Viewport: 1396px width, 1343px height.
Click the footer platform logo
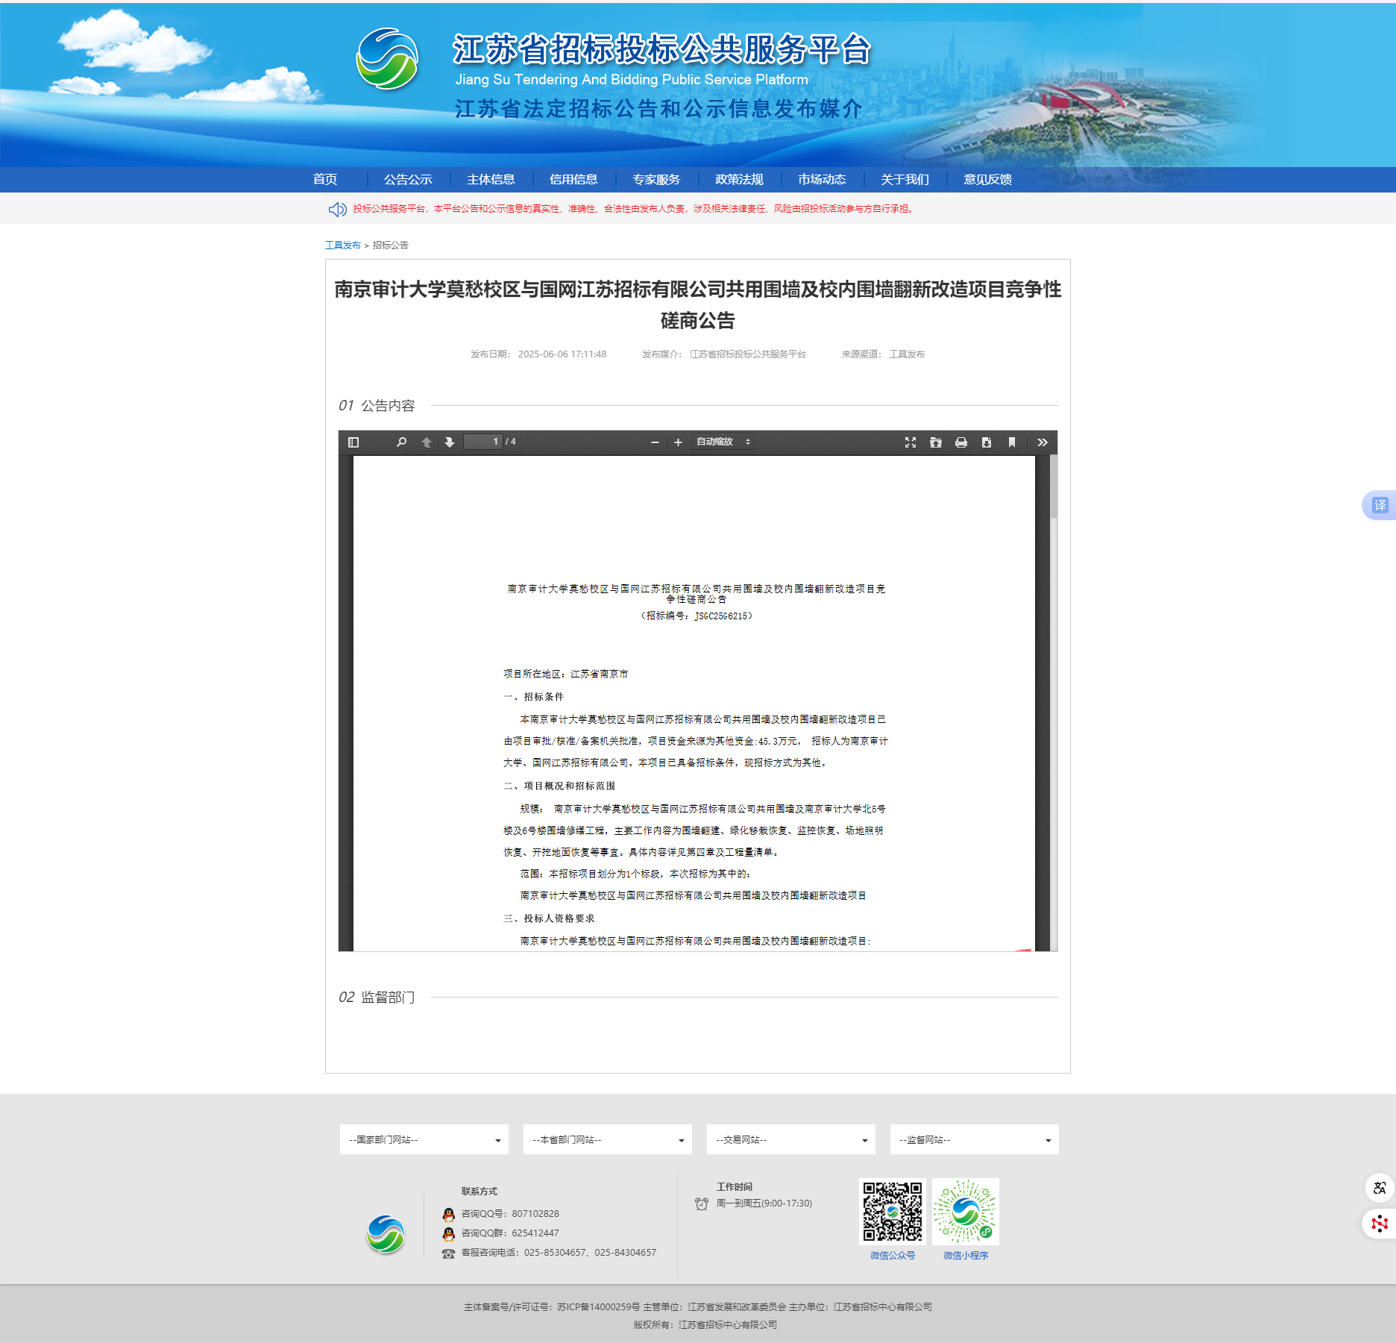[386, 1234]
